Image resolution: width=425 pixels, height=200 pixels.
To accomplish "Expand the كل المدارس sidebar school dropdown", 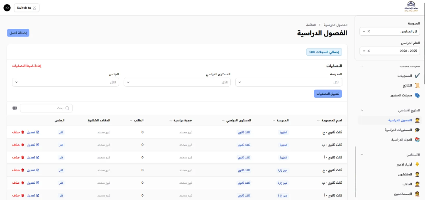I will (x=364, y=31).
